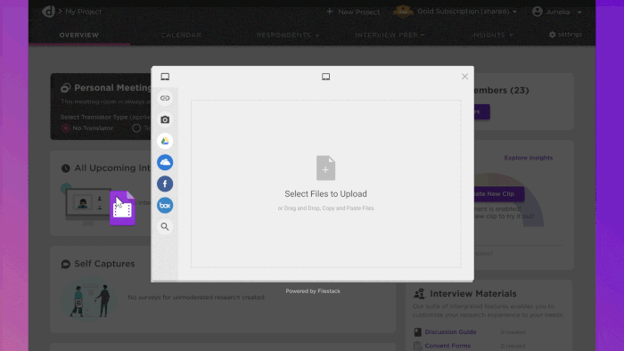Select My Device source in upload sidebar
Image resolution: width=624 pixels, height=351 pixels.
(165, 77)
